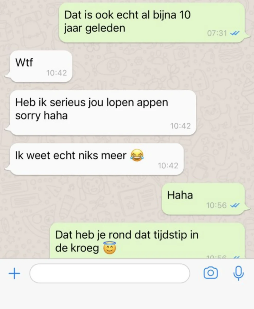Tap read-receipt checkmarks on Haha message

[x=235, y=205]
